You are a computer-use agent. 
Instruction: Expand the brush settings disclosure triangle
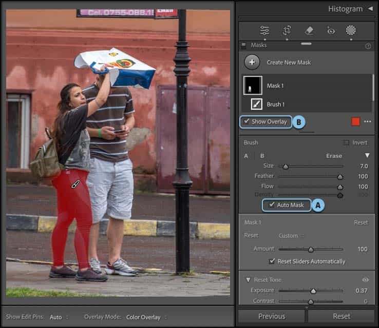367,155
